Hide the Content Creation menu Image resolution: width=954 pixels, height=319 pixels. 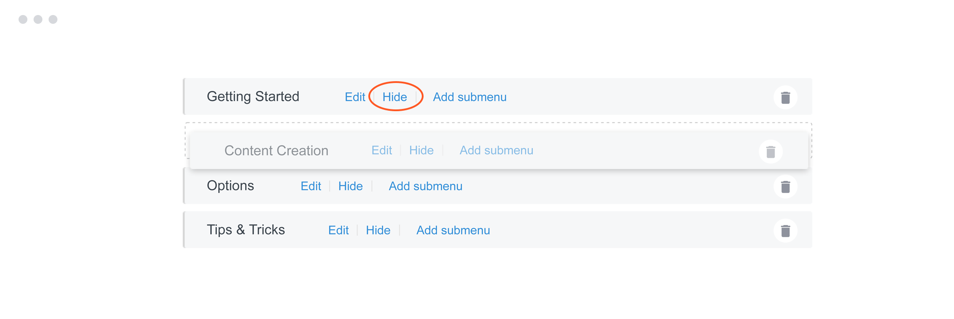(421, 150)
